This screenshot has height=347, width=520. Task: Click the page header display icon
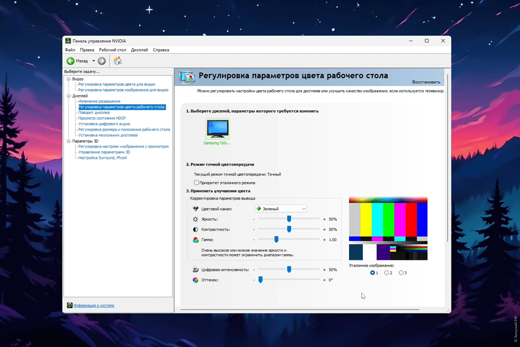pos(187,77)
